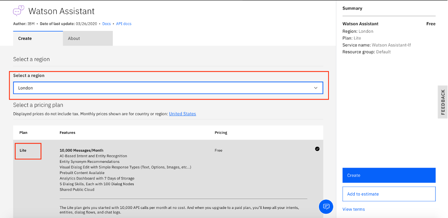Screen dimensions: 448x218
Task: Select the Lite plan name
Action: click(23, 150)
